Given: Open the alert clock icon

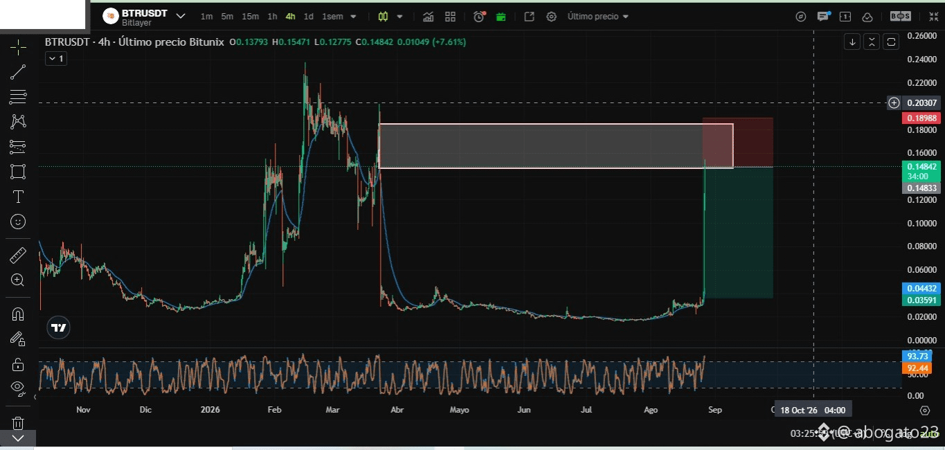Looking at the screenshot, I should pos(479,17).
